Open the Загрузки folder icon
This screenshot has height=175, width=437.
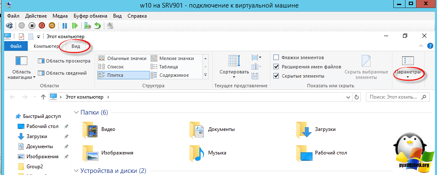pos(303,129)
